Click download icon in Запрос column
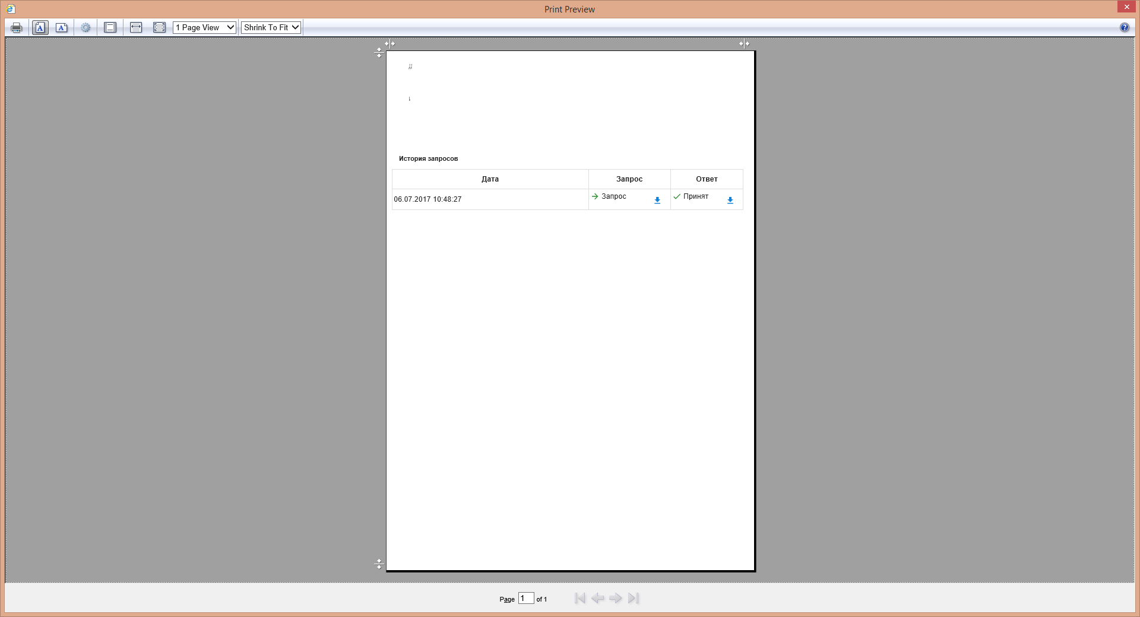Viewport: 1140px width, 617px height. (657, 201)
